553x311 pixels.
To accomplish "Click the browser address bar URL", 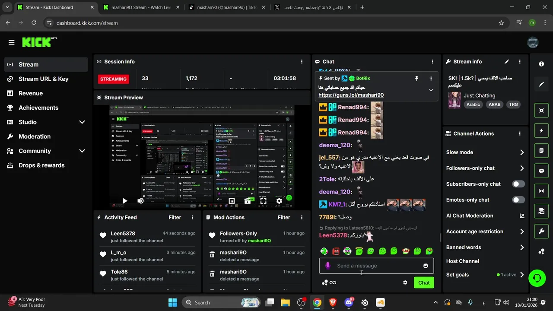I will [x=87, y=23].
